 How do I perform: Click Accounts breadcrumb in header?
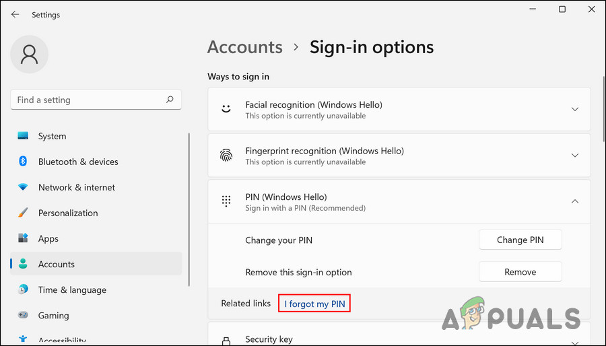244,47
